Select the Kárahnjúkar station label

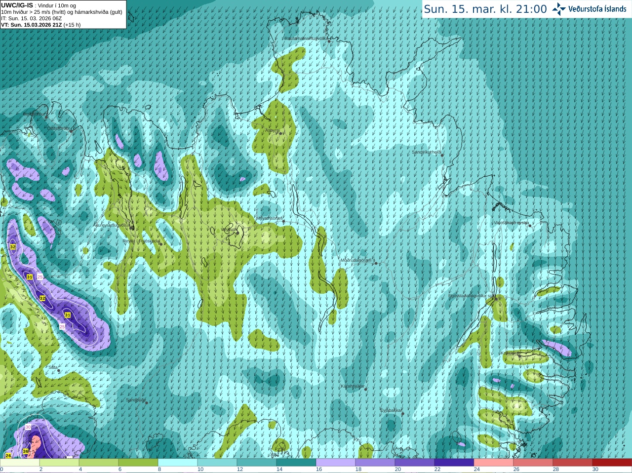pos(353,386)
